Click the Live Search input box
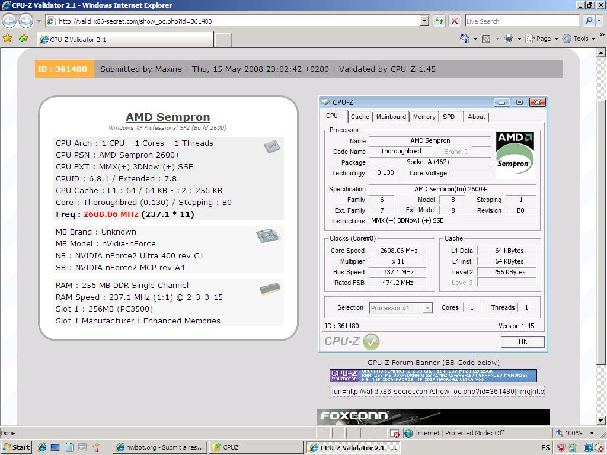607x455 pixels. (522, 21)
